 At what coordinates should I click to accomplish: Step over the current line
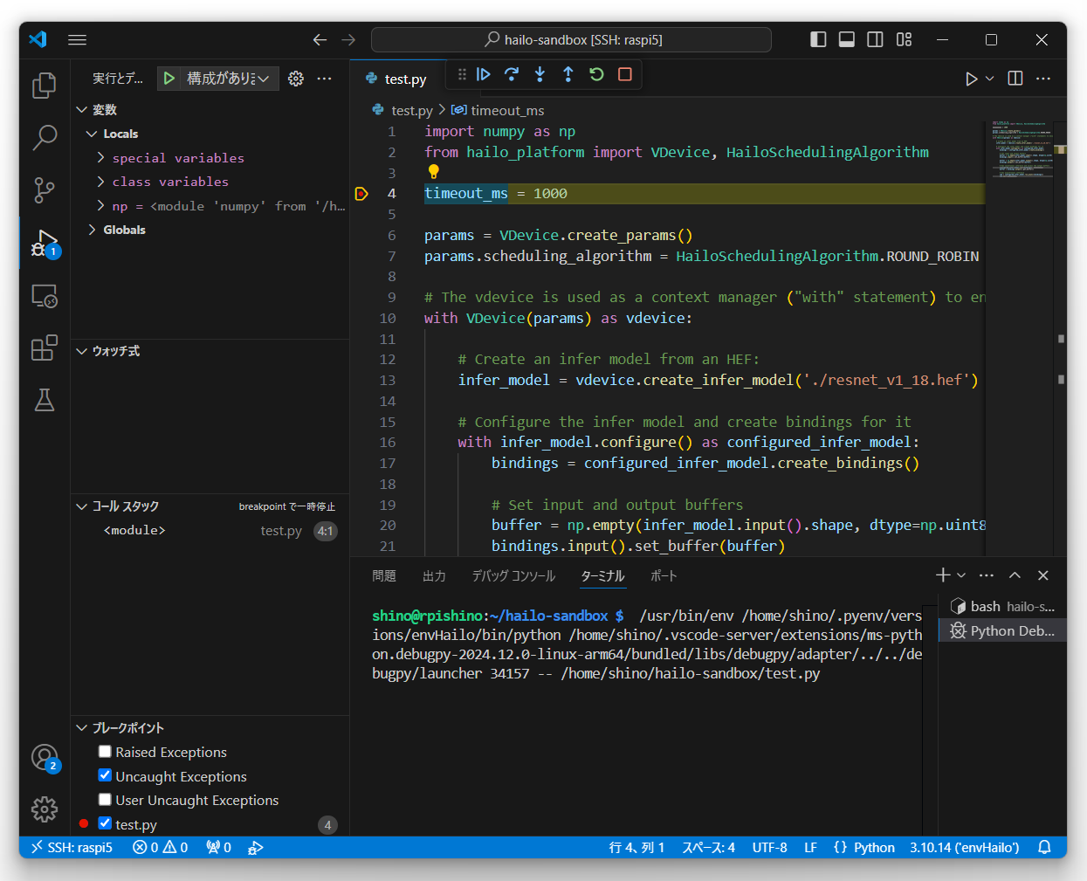coord(512,74)
